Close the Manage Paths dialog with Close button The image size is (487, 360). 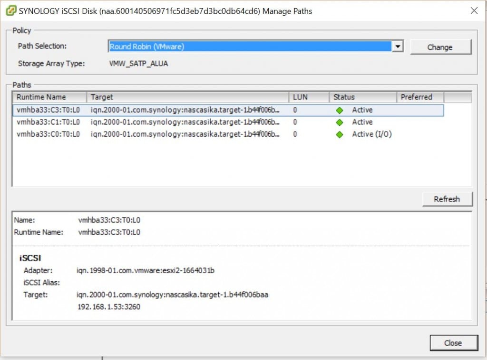(453, 343)
